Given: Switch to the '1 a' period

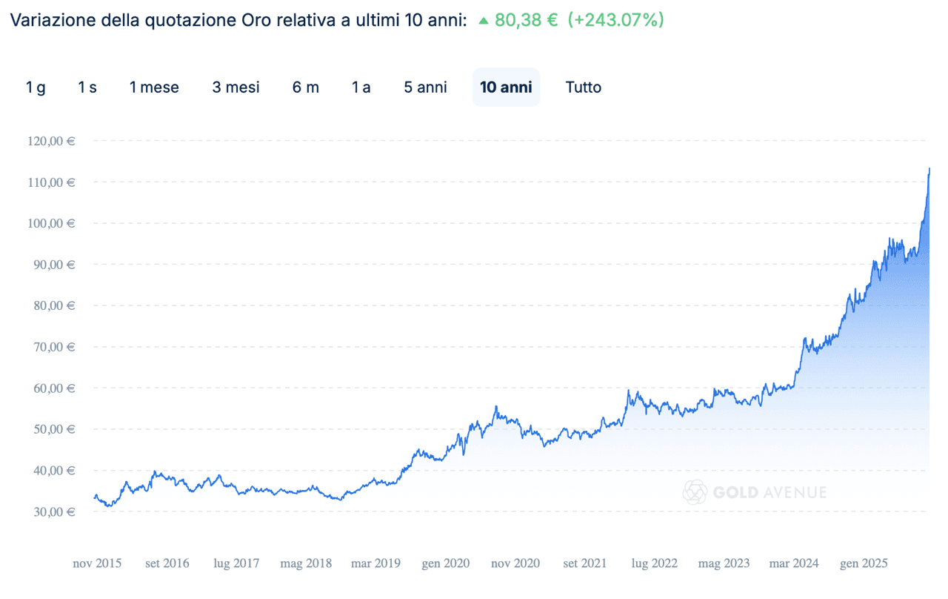Looking at the screenshot, I should tap(361, 87).
